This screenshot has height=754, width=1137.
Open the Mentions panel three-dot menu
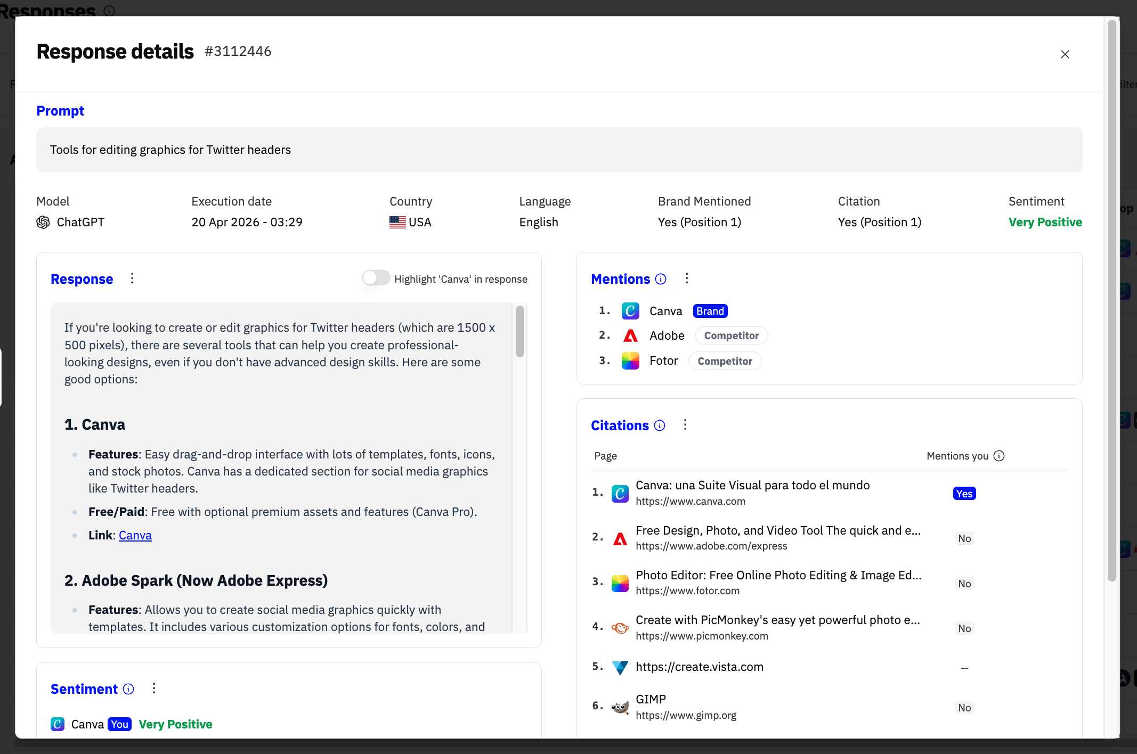(687, 278)
